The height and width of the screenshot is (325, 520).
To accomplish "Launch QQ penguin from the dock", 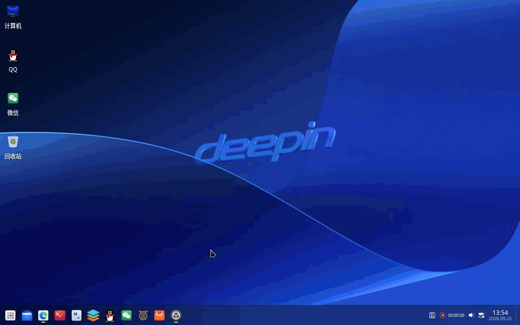I will point(110,315).
